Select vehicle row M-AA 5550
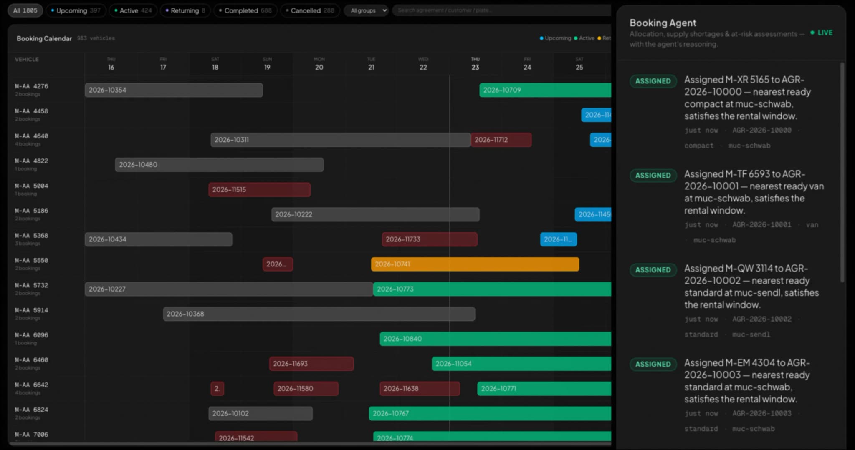 click(x=31, y=264)
